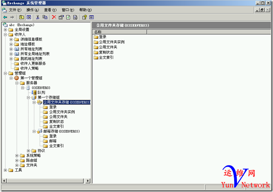Click the 03SERVER03 server icon in tree
The height and width of the screenshot is (192, 273).
click(28, 88)
